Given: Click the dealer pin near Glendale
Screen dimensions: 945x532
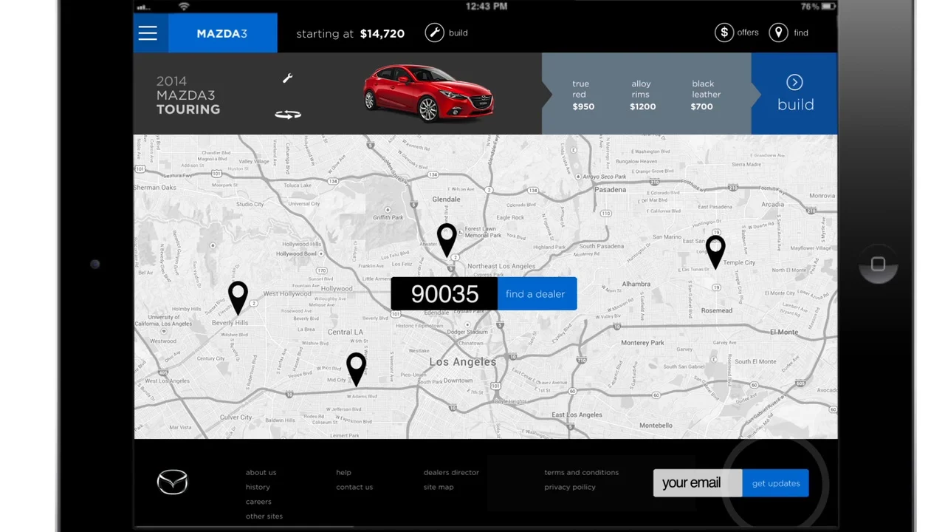Looking at the screenshot, I should point(447,240).
